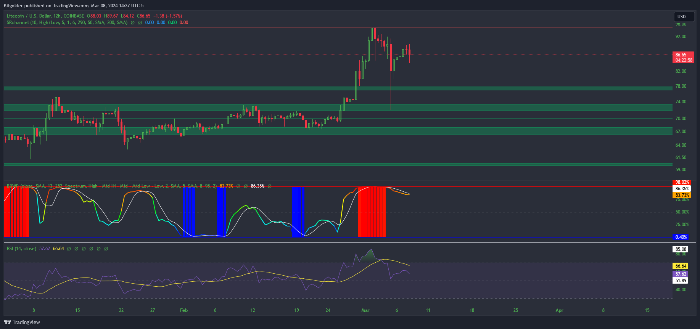The height and width of the screenshot is (329, 700).
Task: Click the yellow 66.64 RSI axis label
Action: coord(681,266)
